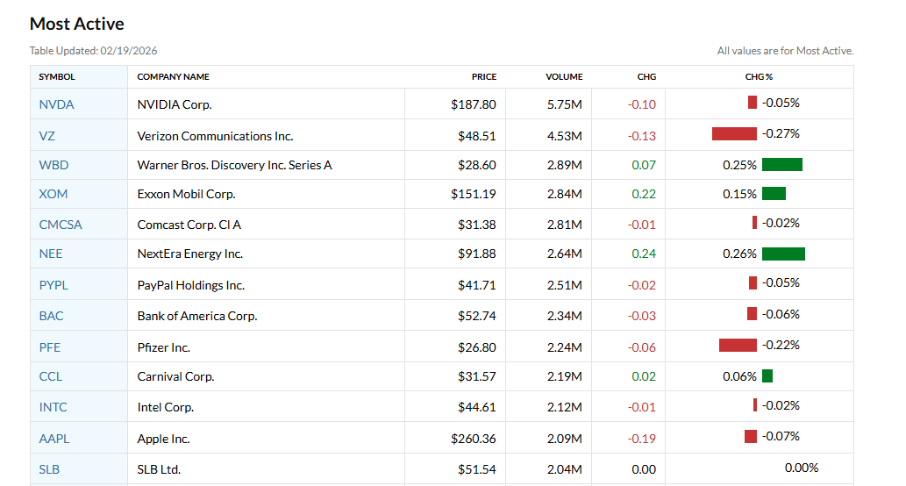Open the CMCSA symbol link
Screen dimensions: 906x486
click(61, 225)
